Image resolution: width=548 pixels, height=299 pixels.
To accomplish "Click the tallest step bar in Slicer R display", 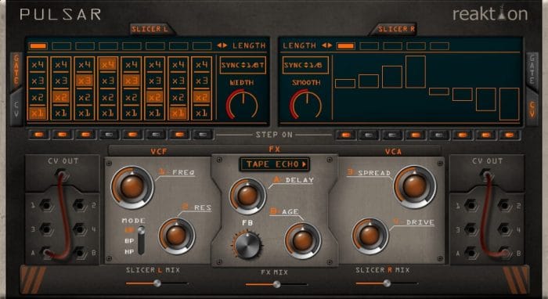I will click(416, 71).
